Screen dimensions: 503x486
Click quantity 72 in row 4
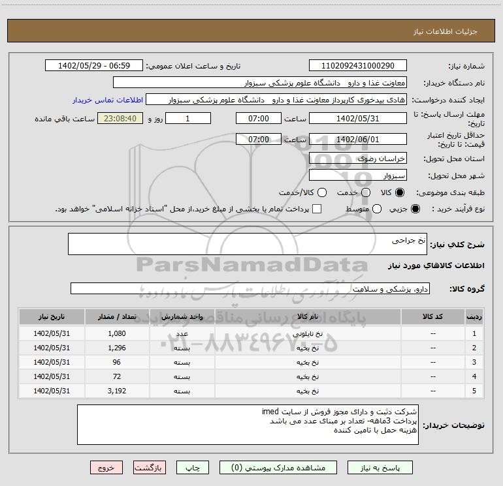pos(117,376)
